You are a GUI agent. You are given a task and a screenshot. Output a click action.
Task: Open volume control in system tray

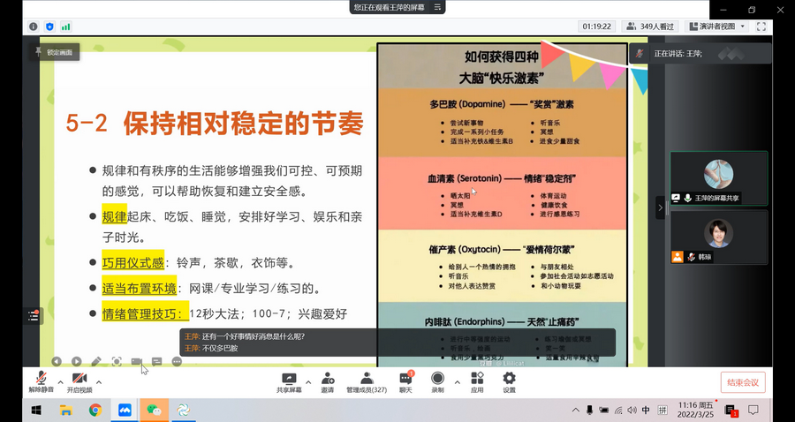pyautogui.click(x=632, y=411)
